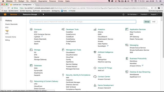Click the Messaging category icon
The image size is (164, 92).
127,45
